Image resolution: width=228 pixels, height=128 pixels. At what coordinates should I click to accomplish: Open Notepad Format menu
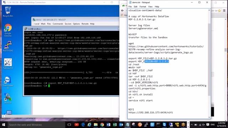coord(143,6)
